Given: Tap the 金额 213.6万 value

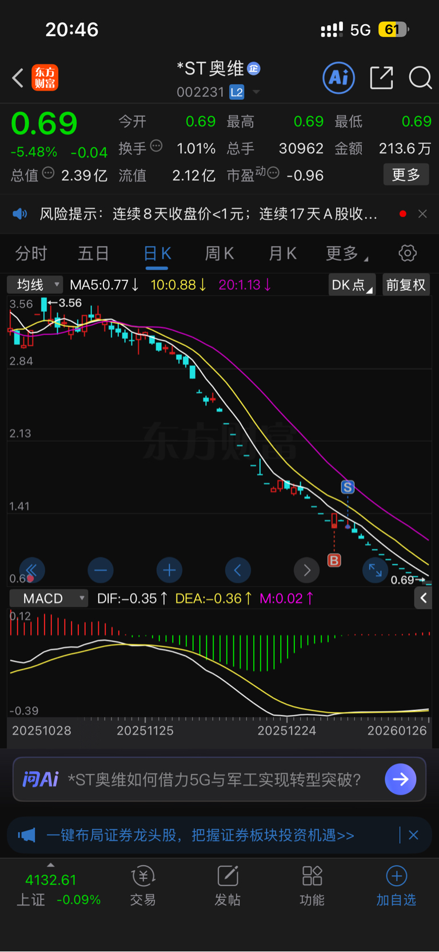Looking at the screenshot, I should 405,148.
